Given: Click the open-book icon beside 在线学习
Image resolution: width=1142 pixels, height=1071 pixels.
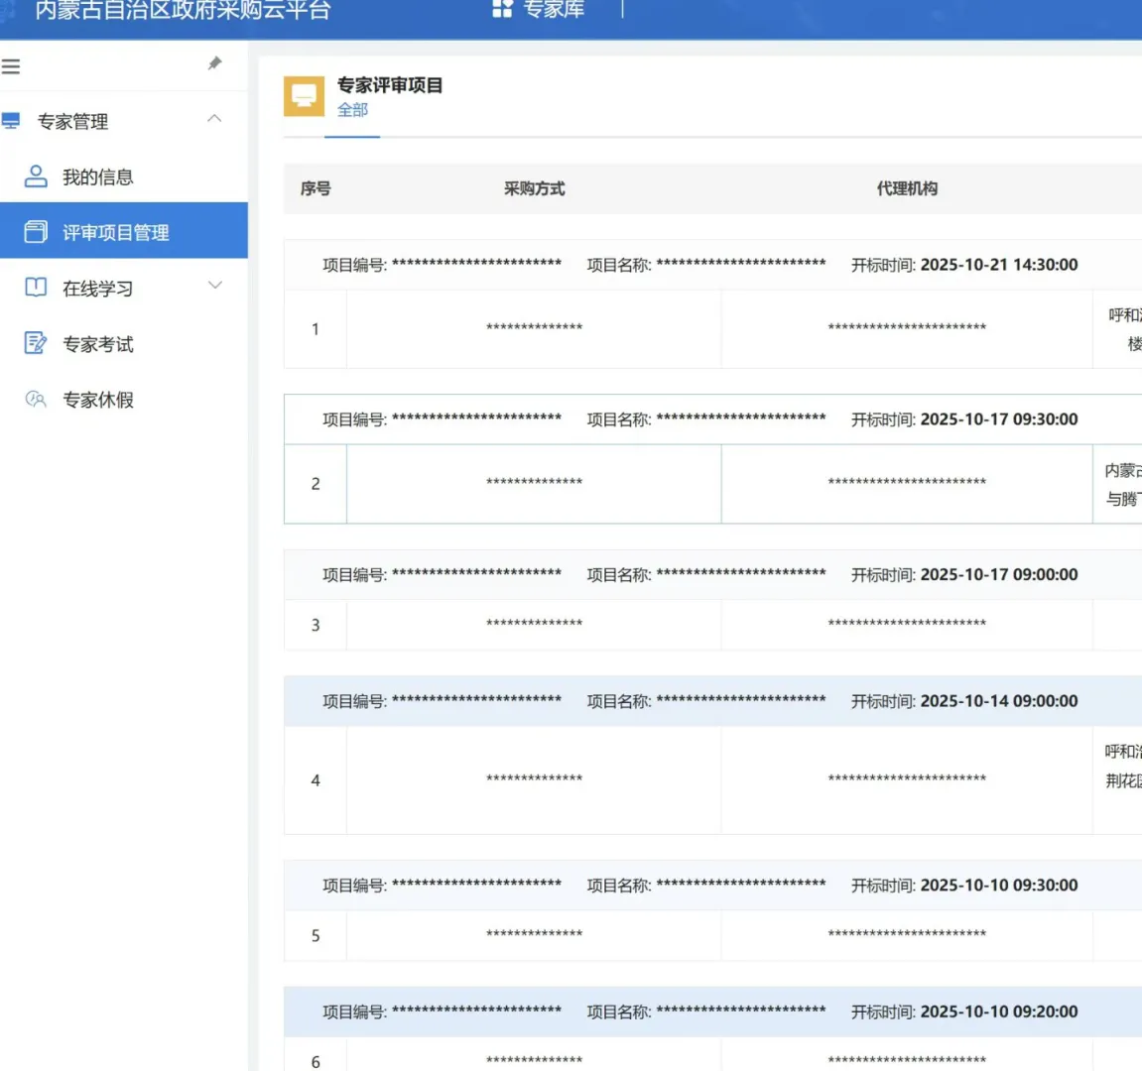Looking at the screenshot, I should click(36, 287).
